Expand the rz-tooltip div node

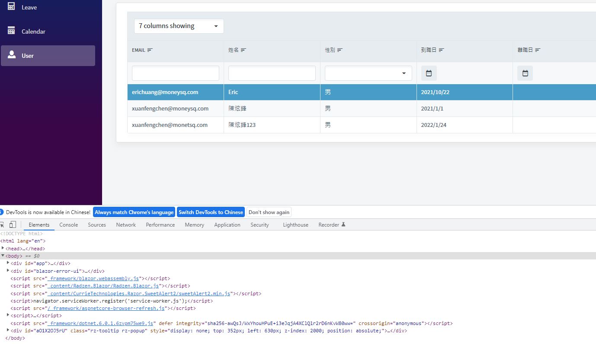point(8,331)
